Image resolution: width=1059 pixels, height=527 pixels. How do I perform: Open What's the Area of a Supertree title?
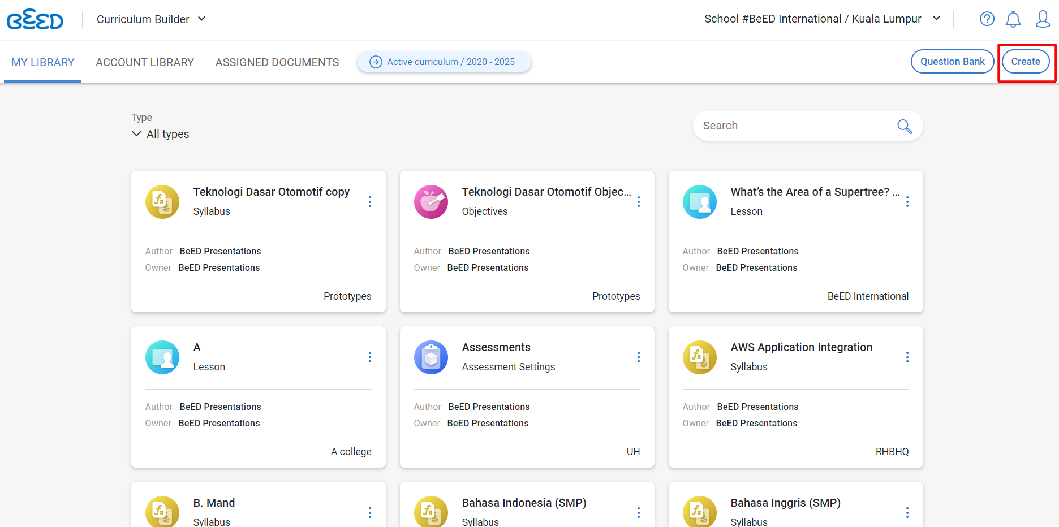(815, 192)
